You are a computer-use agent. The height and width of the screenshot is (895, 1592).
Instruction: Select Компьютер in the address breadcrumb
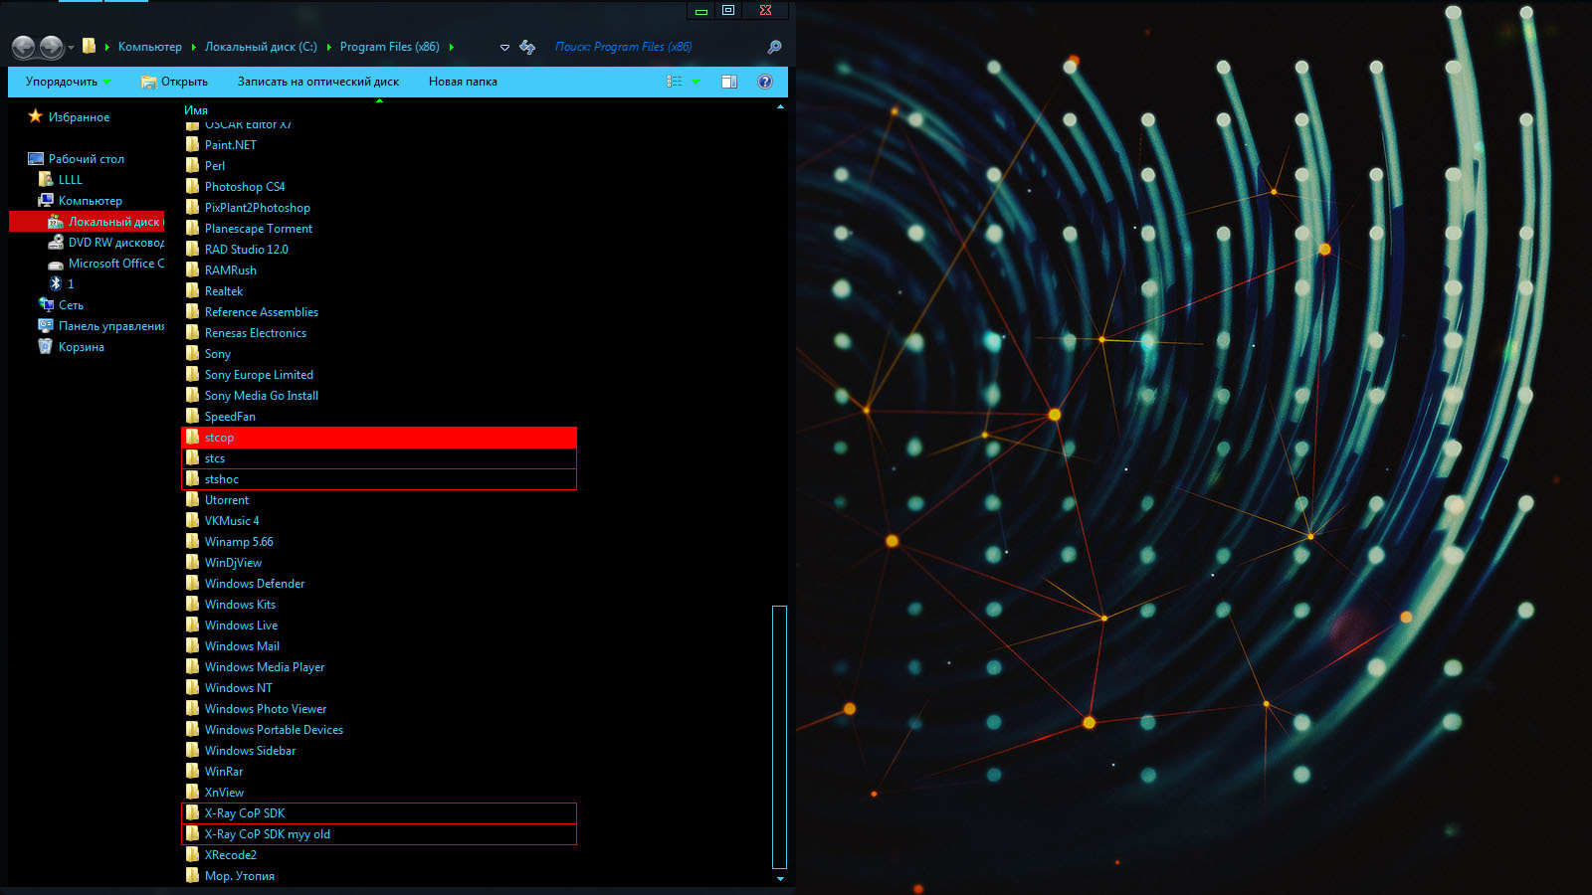149,47
